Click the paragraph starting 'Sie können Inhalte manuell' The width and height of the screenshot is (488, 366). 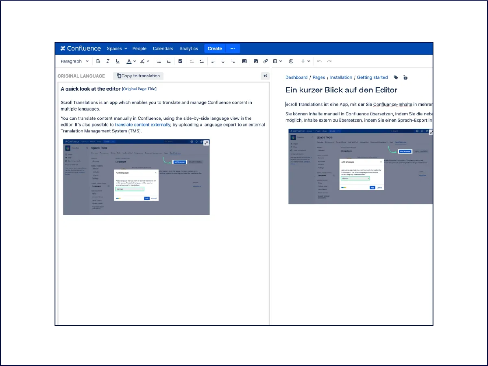click(x=359, y=117)
